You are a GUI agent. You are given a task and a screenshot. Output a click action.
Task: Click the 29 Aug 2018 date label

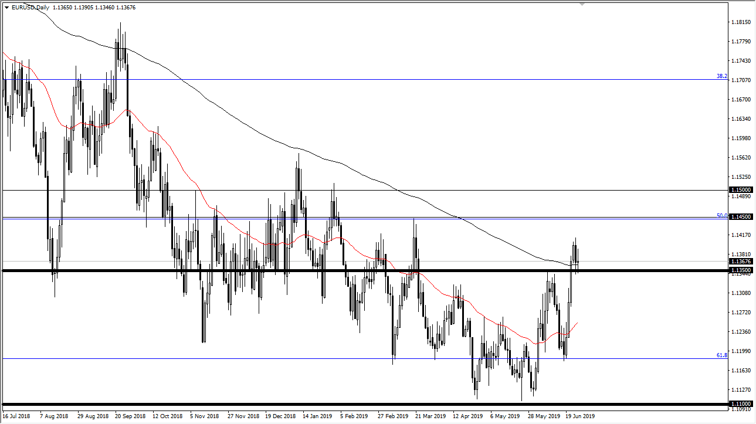(x=92, y=416)
